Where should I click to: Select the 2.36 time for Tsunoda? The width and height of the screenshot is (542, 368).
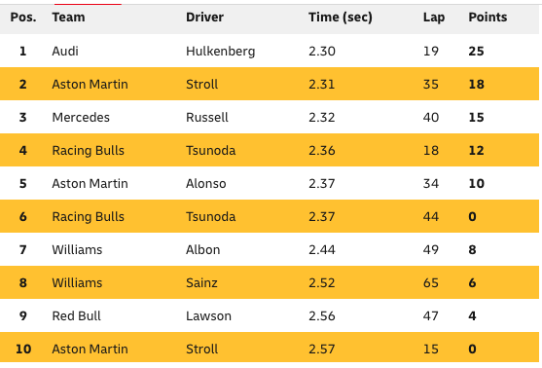[x=322, y=151]
